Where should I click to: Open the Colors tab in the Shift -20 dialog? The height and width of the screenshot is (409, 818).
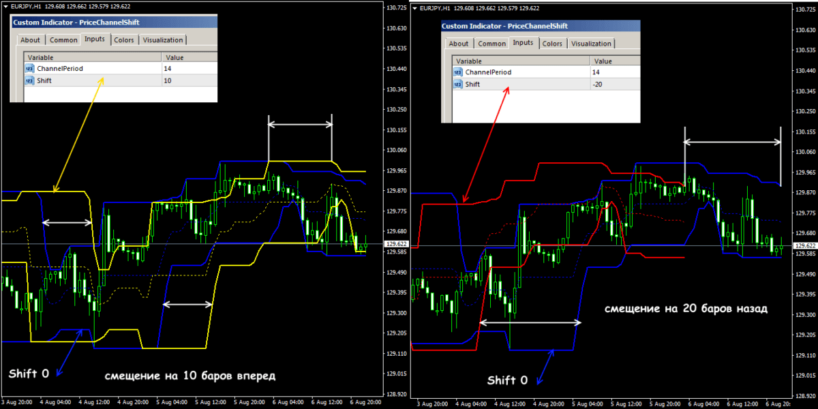tap(552, 44)
